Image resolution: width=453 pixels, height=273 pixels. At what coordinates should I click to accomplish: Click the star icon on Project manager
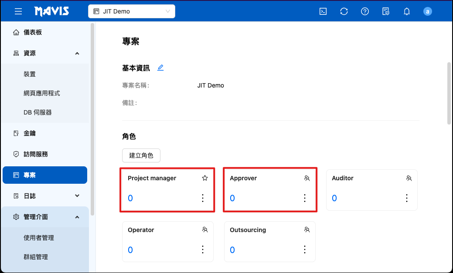tap(205, 178)
